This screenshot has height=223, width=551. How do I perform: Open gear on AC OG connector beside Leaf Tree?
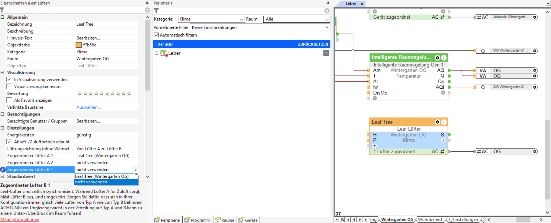tap(535, 152)
